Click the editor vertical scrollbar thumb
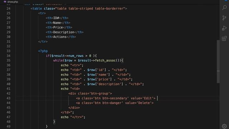The height and width of the screenshot is (129, 229). click(x=218, y=61)
